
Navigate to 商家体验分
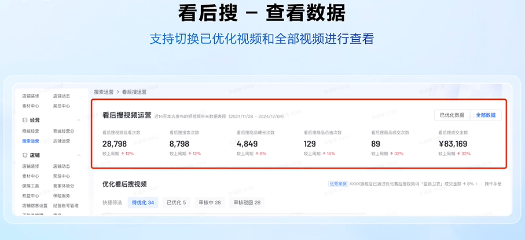[x=63, y=186]
